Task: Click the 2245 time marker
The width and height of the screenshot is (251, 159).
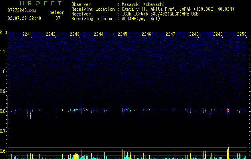Action: tap(123, 34)
